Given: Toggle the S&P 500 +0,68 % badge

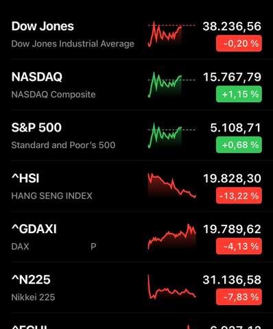Looking at the screenshot, I should point(239,145).
